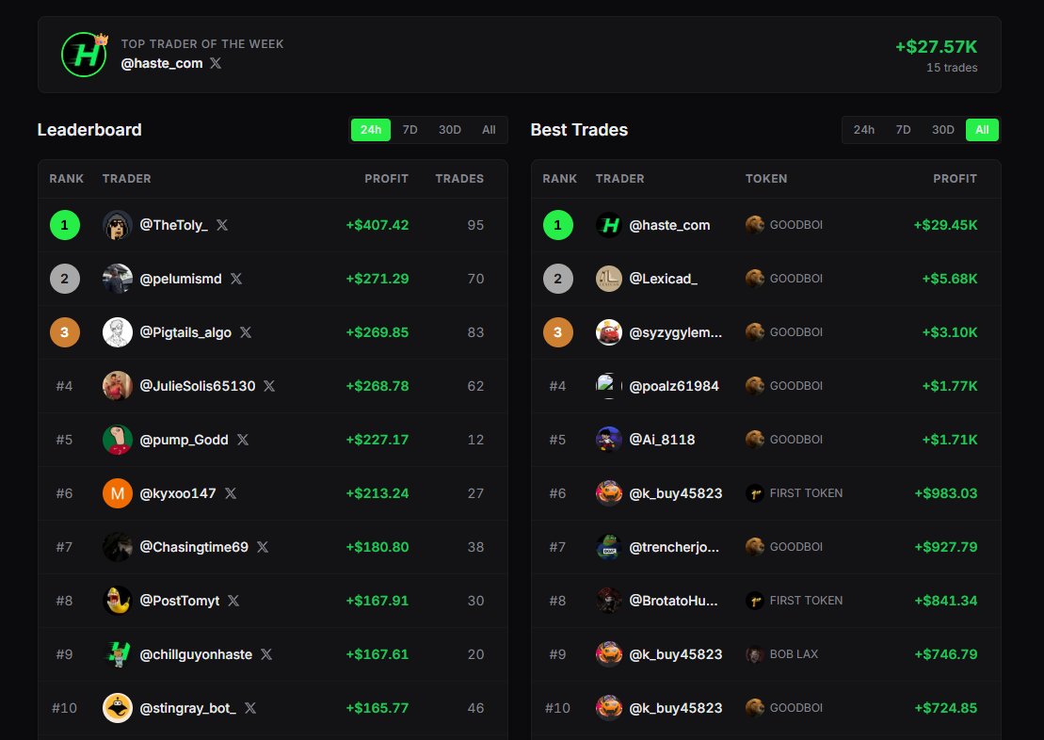
Task: Open @kyxoo147 X profile icon
Action: [231, 493]
